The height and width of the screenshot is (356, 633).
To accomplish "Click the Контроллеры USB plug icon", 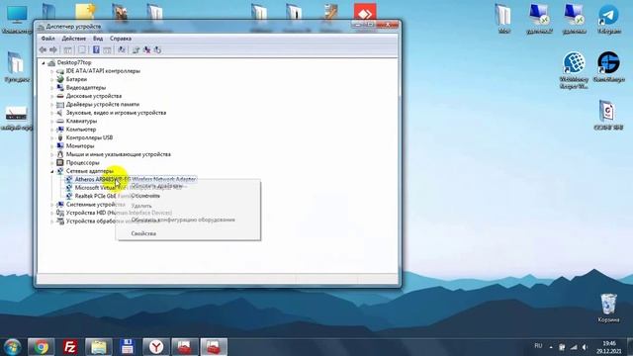I will coord(60,137).
